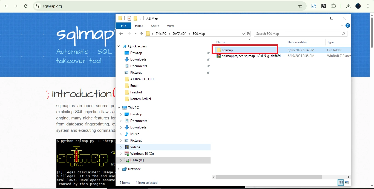Viewport: 374px width, 189px height.
Task: Bookmark this page with the star icon
Action: 300,6
